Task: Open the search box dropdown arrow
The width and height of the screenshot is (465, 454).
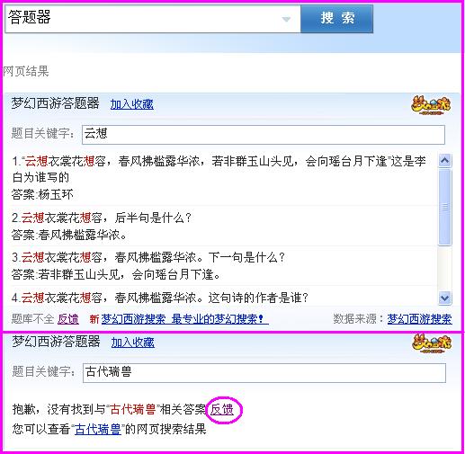Action: [286, 20]
